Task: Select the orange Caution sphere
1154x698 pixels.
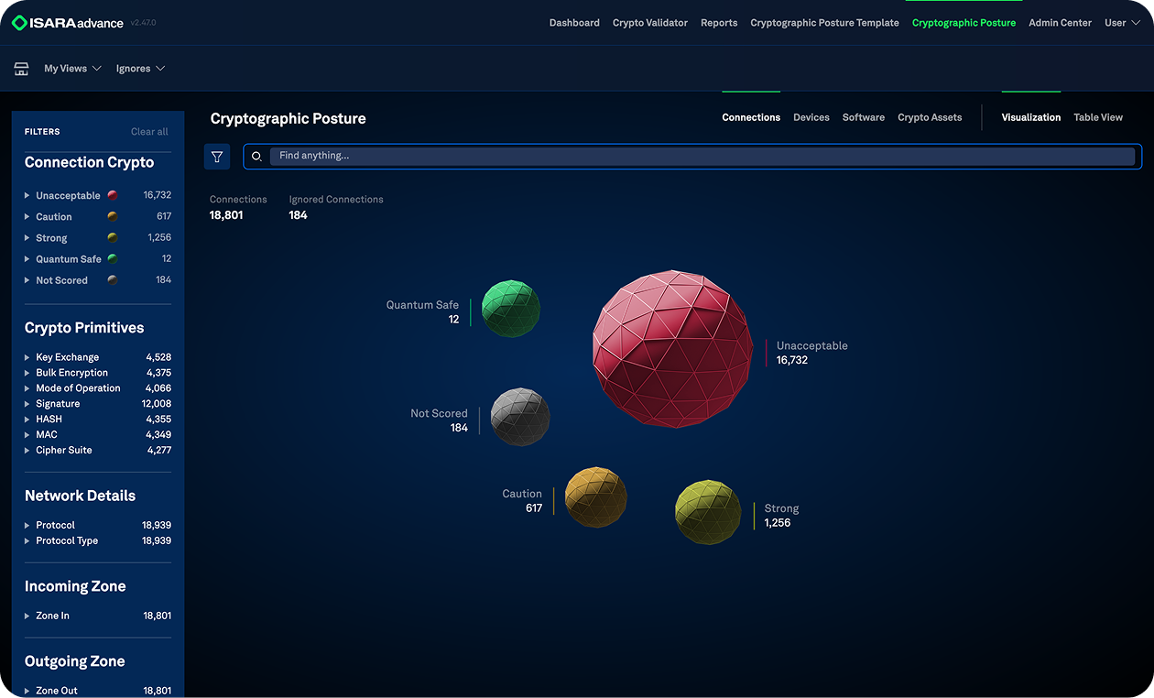Action: 595,497
